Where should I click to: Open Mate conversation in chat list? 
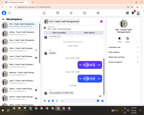pyautogui.click(x=20, y=66)
